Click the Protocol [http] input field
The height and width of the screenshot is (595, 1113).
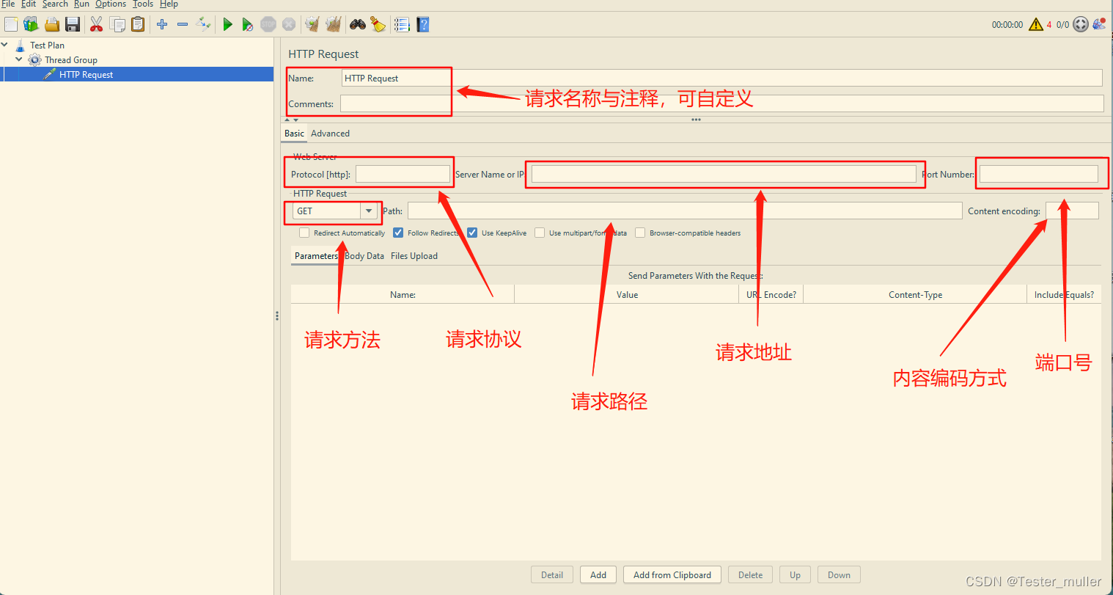(403, 174)
